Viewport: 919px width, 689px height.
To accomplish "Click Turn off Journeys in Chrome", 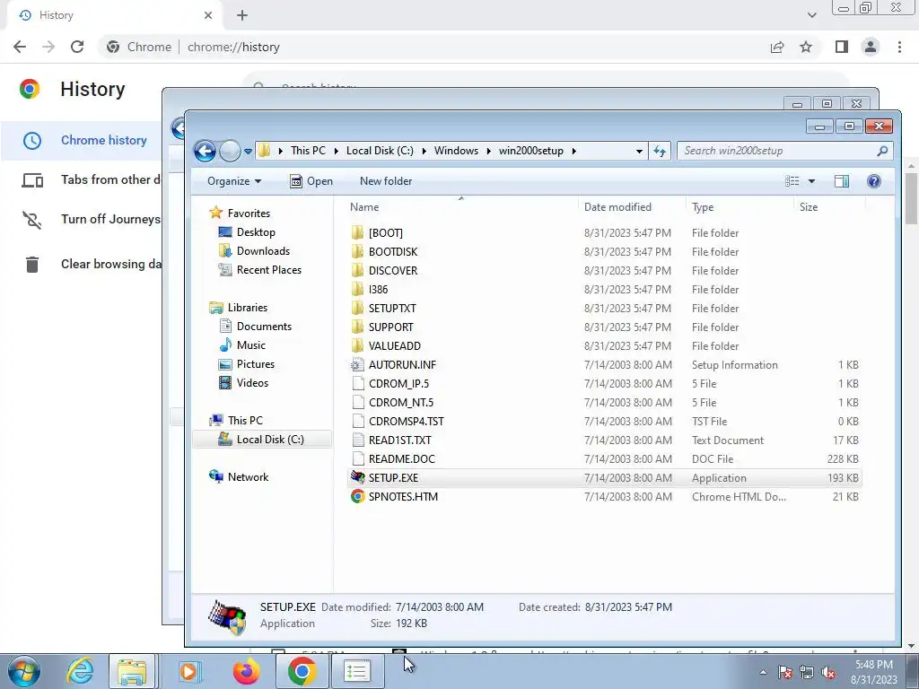I will tap(110, 219).
